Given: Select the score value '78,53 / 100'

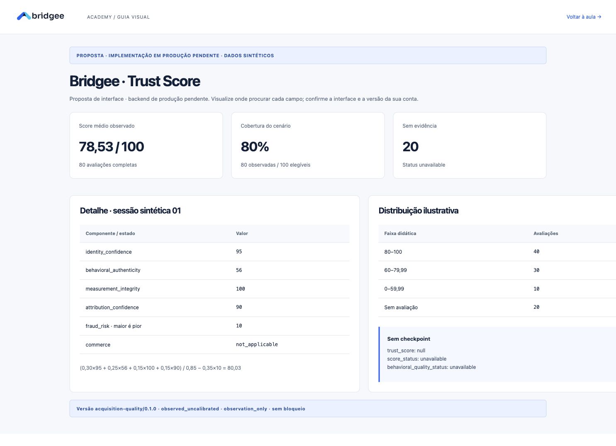Looking at the screenshot, I should (112, 147).
